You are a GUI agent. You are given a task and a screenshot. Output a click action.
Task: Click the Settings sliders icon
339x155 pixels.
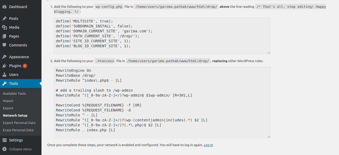coord(4,140)
